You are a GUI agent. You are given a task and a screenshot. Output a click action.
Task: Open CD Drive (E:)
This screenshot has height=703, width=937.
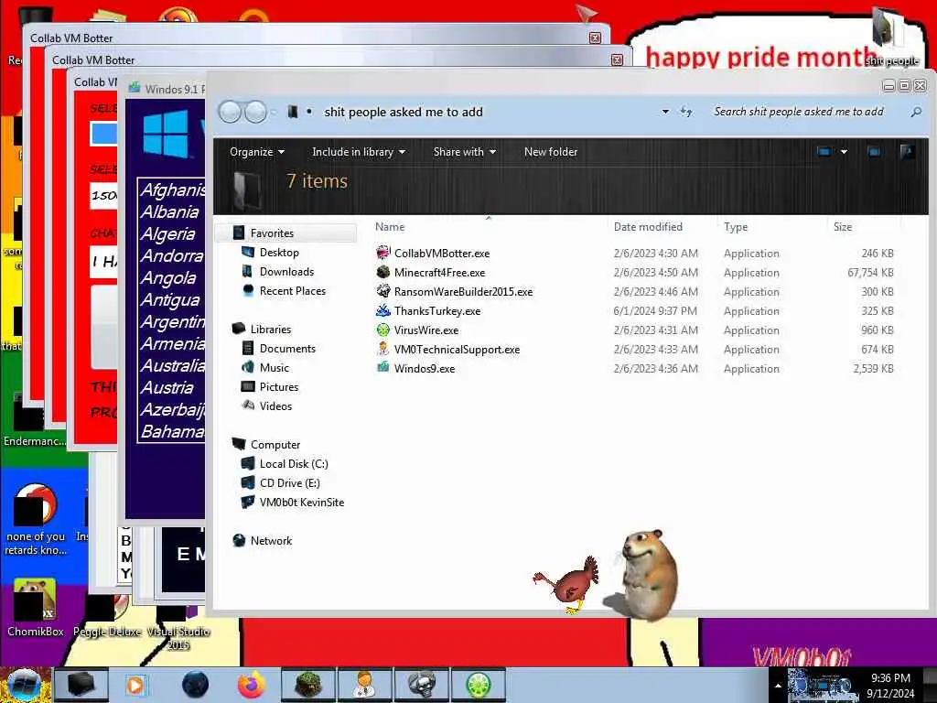point(290,483)
